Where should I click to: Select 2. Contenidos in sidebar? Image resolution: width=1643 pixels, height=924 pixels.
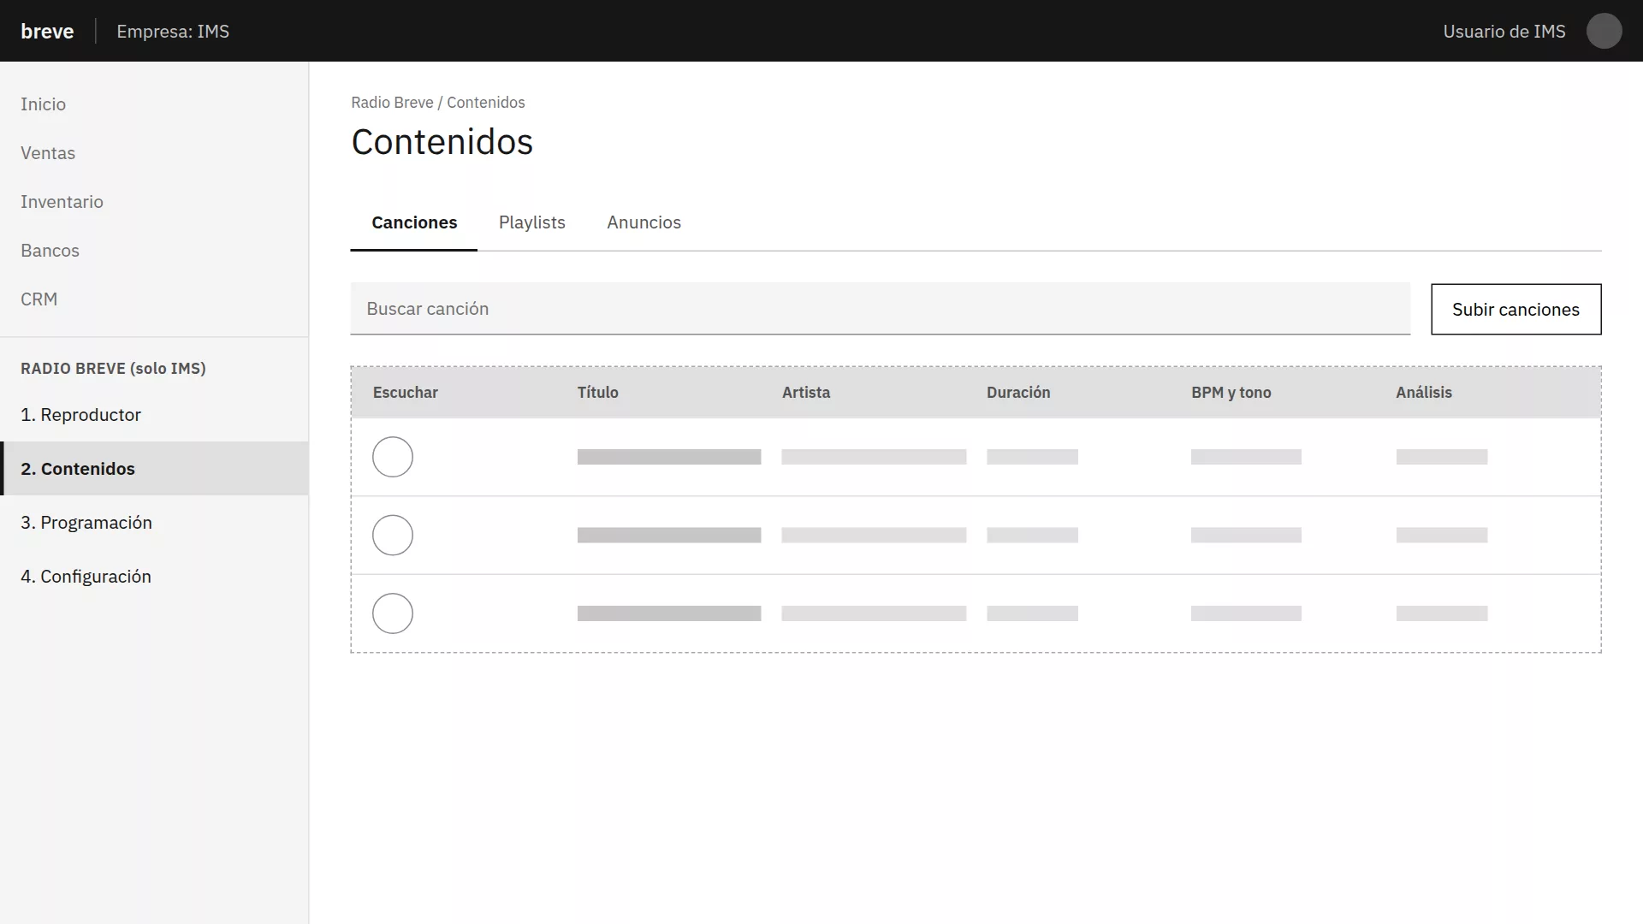154,469
